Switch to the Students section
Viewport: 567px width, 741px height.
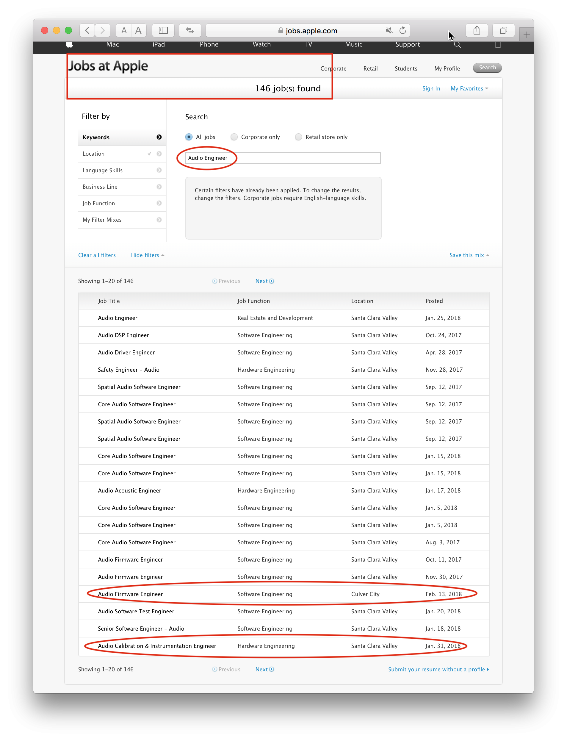pyautogui.click(x=406, y=68)
